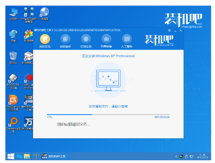This screenshot has width=215, height=163.
Task: Open the taskbar clock and date
Action: click(x=203, y=156)
